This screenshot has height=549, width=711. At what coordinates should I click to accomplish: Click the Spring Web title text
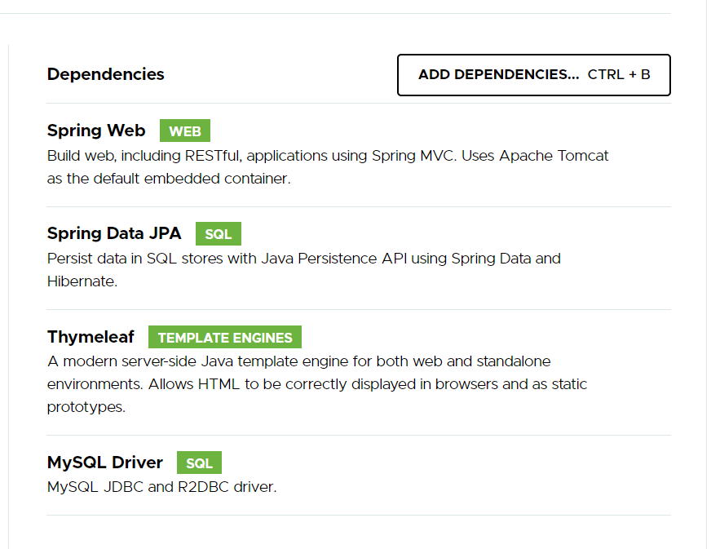coord(96,131)
